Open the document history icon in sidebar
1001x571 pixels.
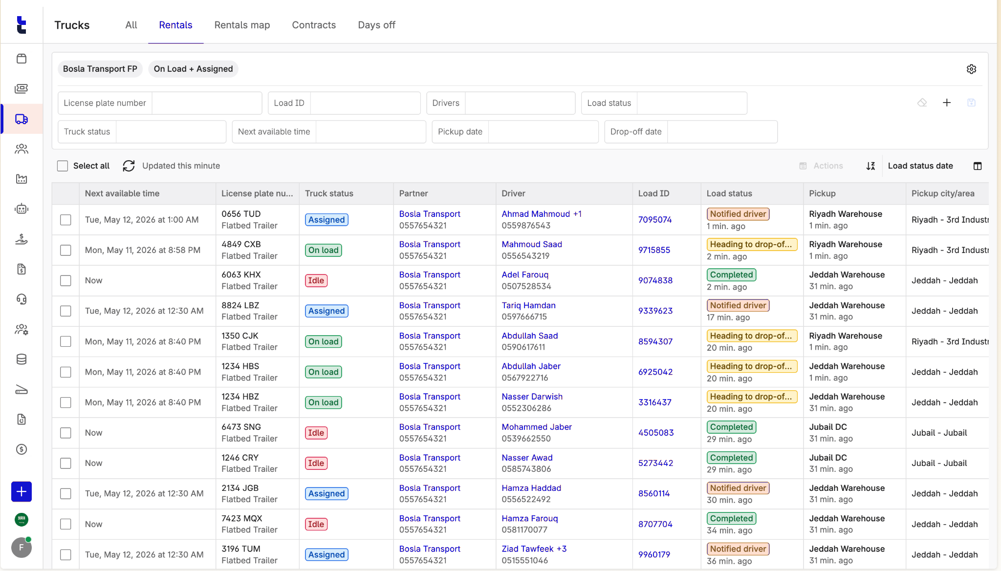pos(22,419)
